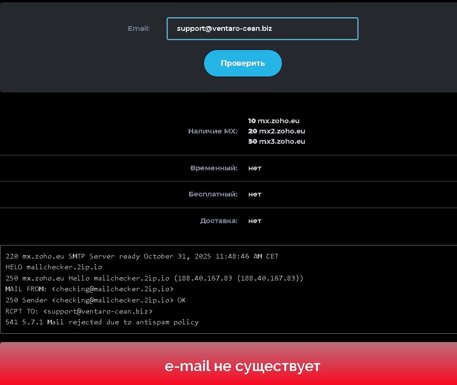
Task: Select the 541 antispam policy rejection line
Action: tap(102, 322)
